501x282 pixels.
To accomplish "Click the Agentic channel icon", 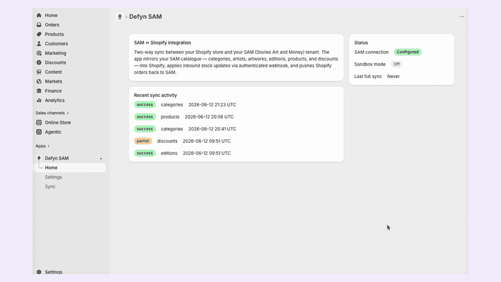I will point(39,132).
